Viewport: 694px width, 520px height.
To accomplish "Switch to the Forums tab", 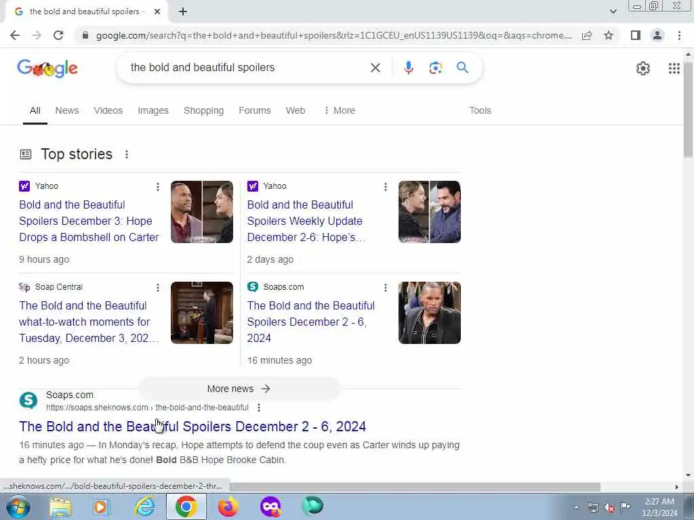I will click(255, 110).
